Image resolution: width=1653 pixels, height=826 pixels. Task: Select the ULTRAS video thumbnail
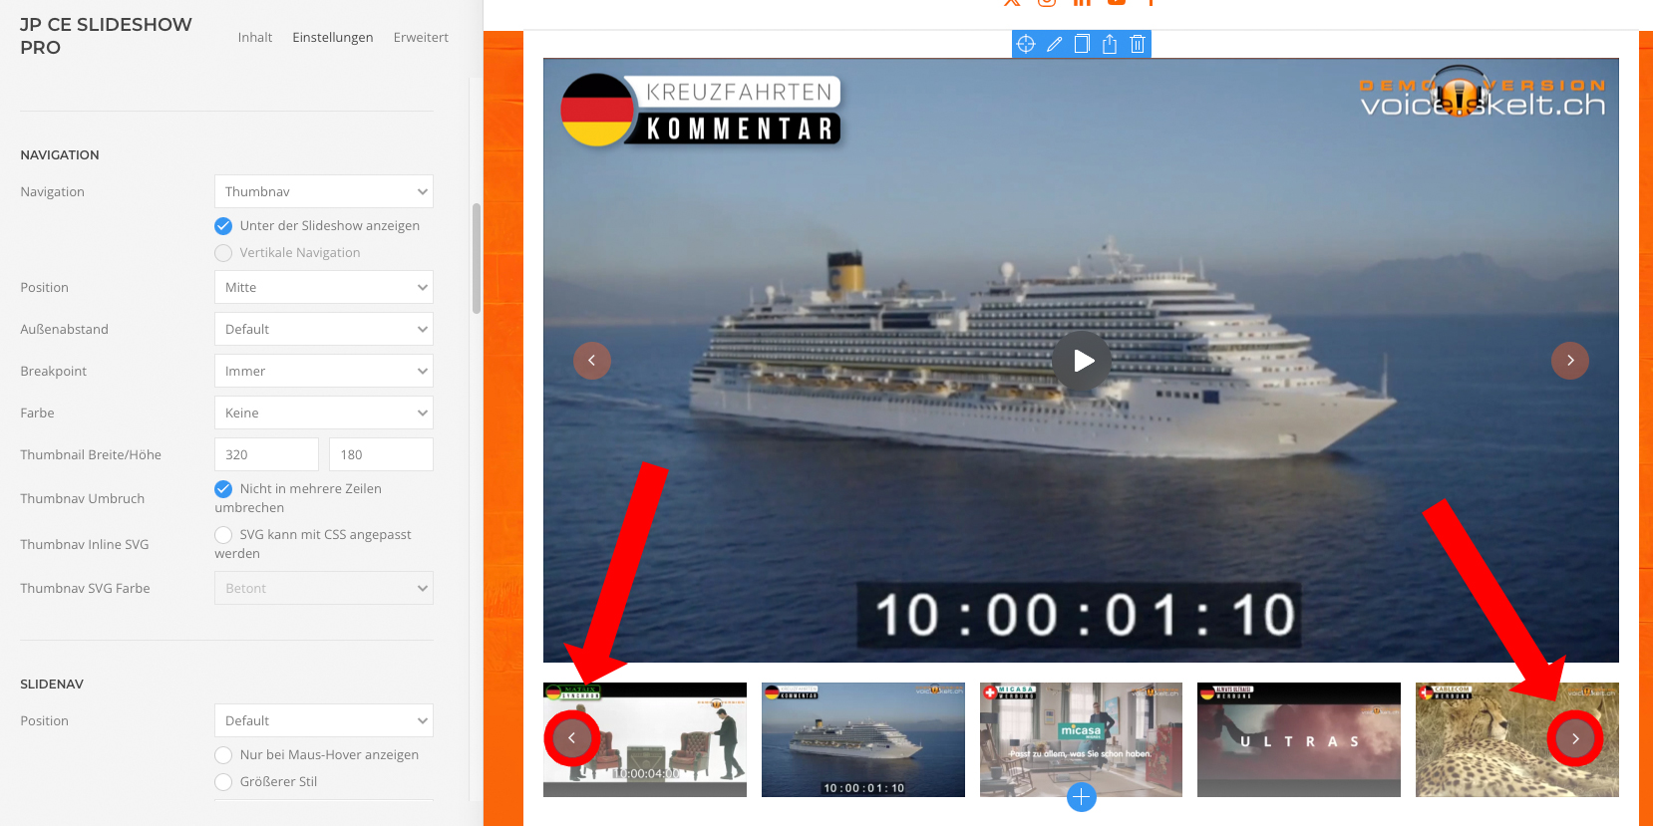pyautogui.click(x=1299, y=739)
